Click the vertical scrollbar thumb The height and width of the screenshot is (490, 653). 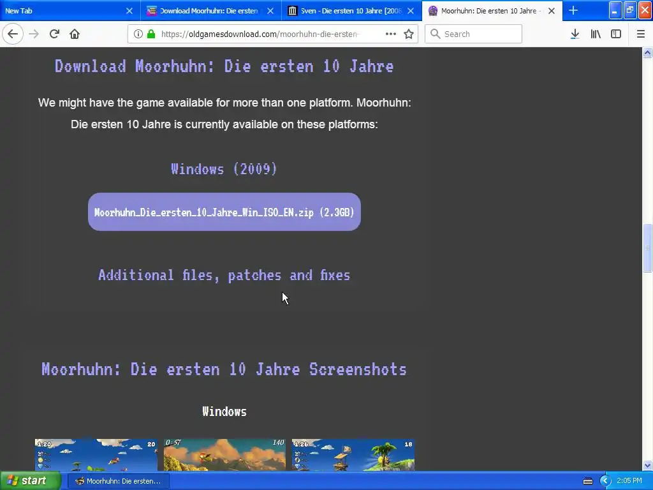click(647, 248)
